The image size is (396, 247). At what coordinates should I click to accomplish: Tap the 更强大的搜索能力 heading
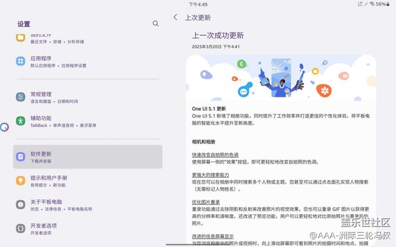210,175
